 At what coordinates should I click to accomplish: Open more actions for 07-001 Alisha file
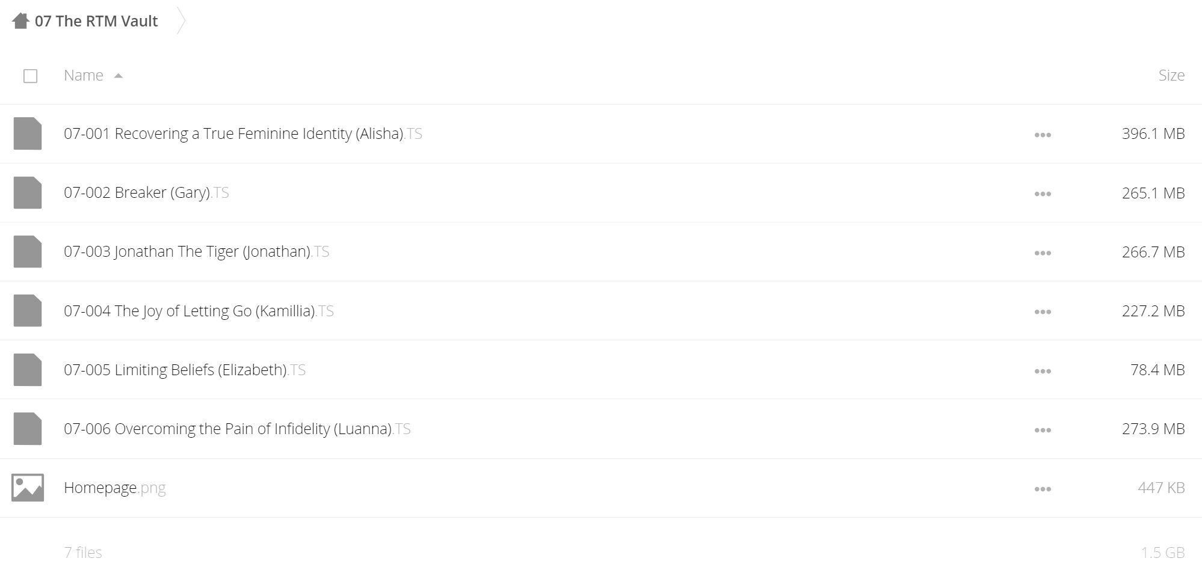pyautogui.click(x=1043, y=135)
